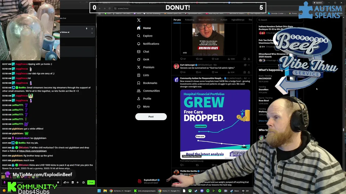
Task: Open Notifications in X sidebar
Action: [x=148, y=44]
